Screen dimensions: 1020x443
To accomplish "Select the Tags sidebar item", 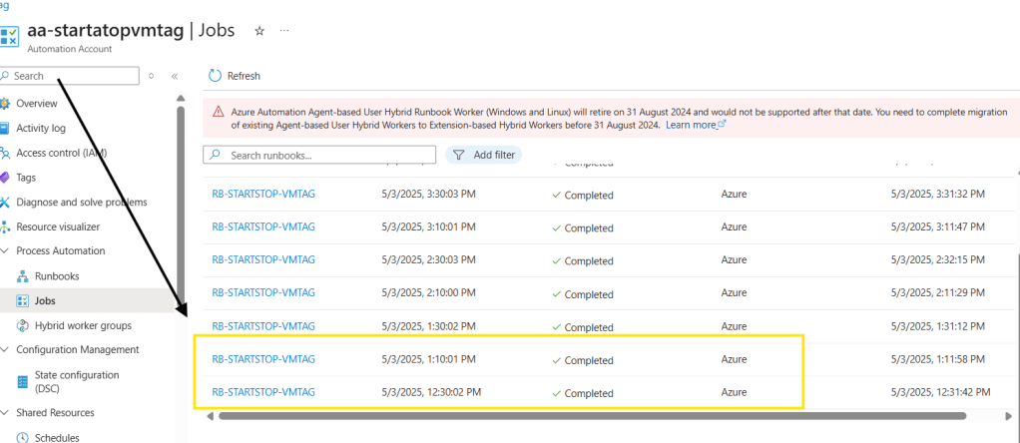I will click(x=26, y=177).
